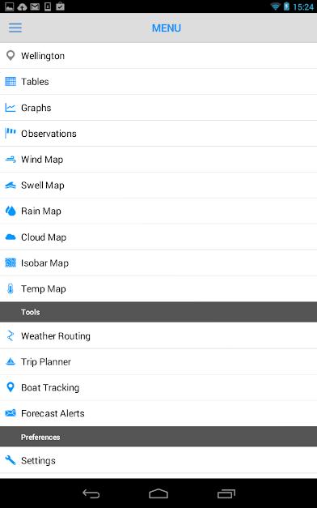
Task: Tap the Android home button
Action: [x=158, y=493]
